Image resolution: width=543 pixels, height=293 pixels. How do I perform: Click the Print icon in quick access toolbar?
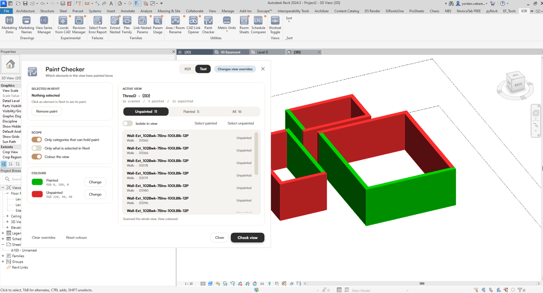coord(62,4)
